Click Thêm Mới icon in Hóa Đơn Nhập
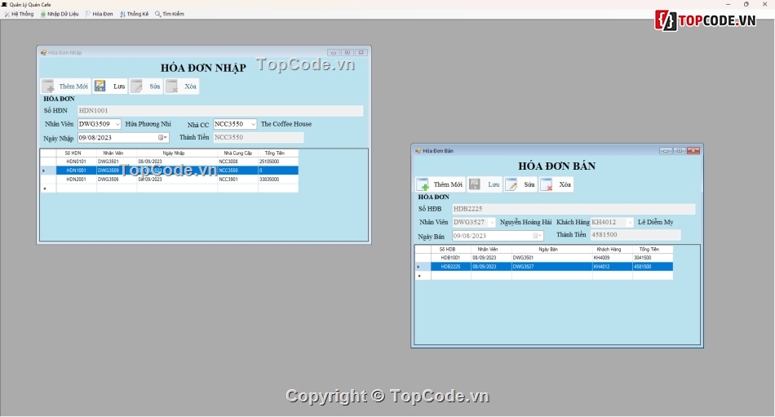This screenshot has width=775, height=417. coord(48,86)
